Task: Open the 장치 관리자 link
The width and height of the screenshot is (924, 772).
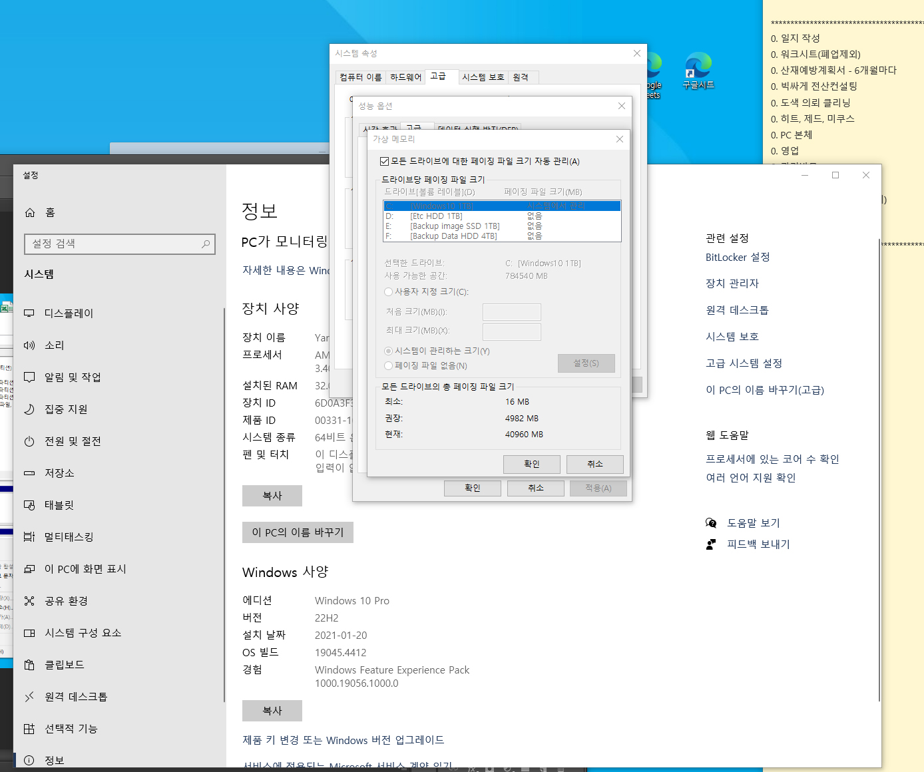Action: 732,284
